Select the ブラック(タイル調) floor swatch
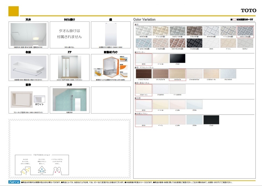This screenshot has height=186, width=262. [194, 43]
